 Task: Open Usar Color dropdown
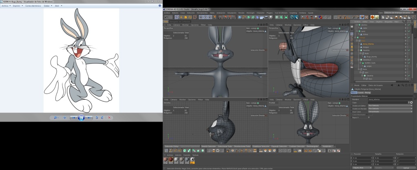coord(390,112)
